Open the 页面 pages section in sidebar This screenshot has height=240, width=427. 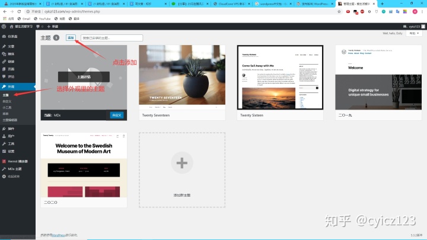click(x=11, y=69)
